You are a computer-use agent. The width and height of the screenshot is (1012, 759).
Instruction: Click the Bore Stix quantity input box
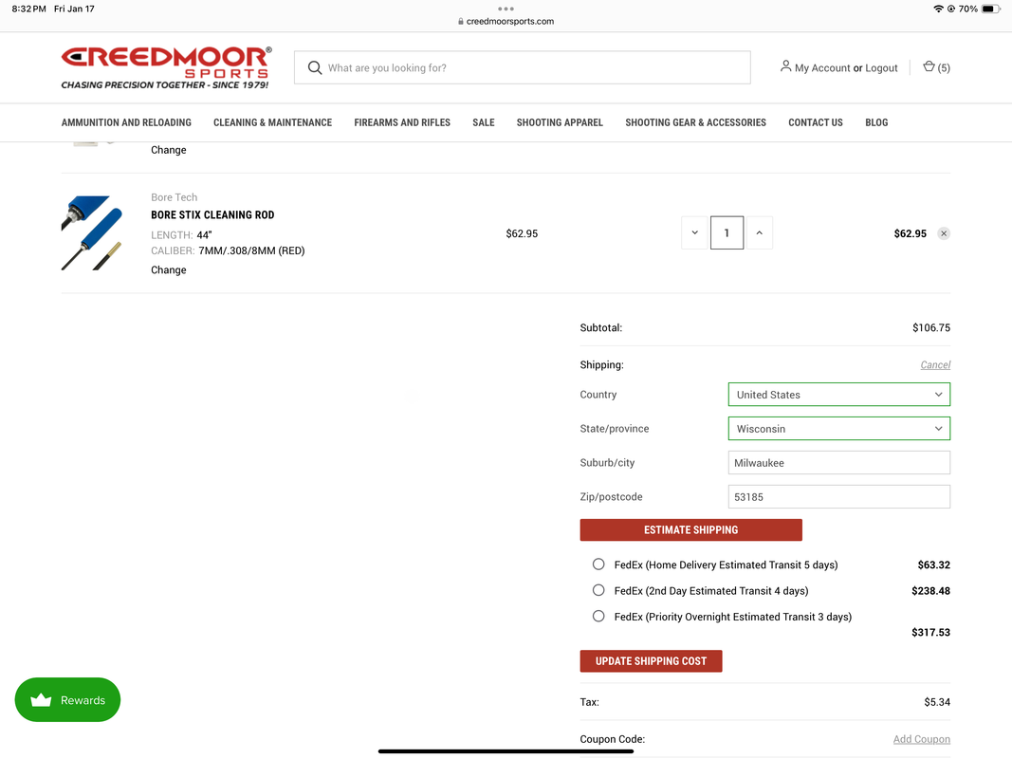[727, 233]
